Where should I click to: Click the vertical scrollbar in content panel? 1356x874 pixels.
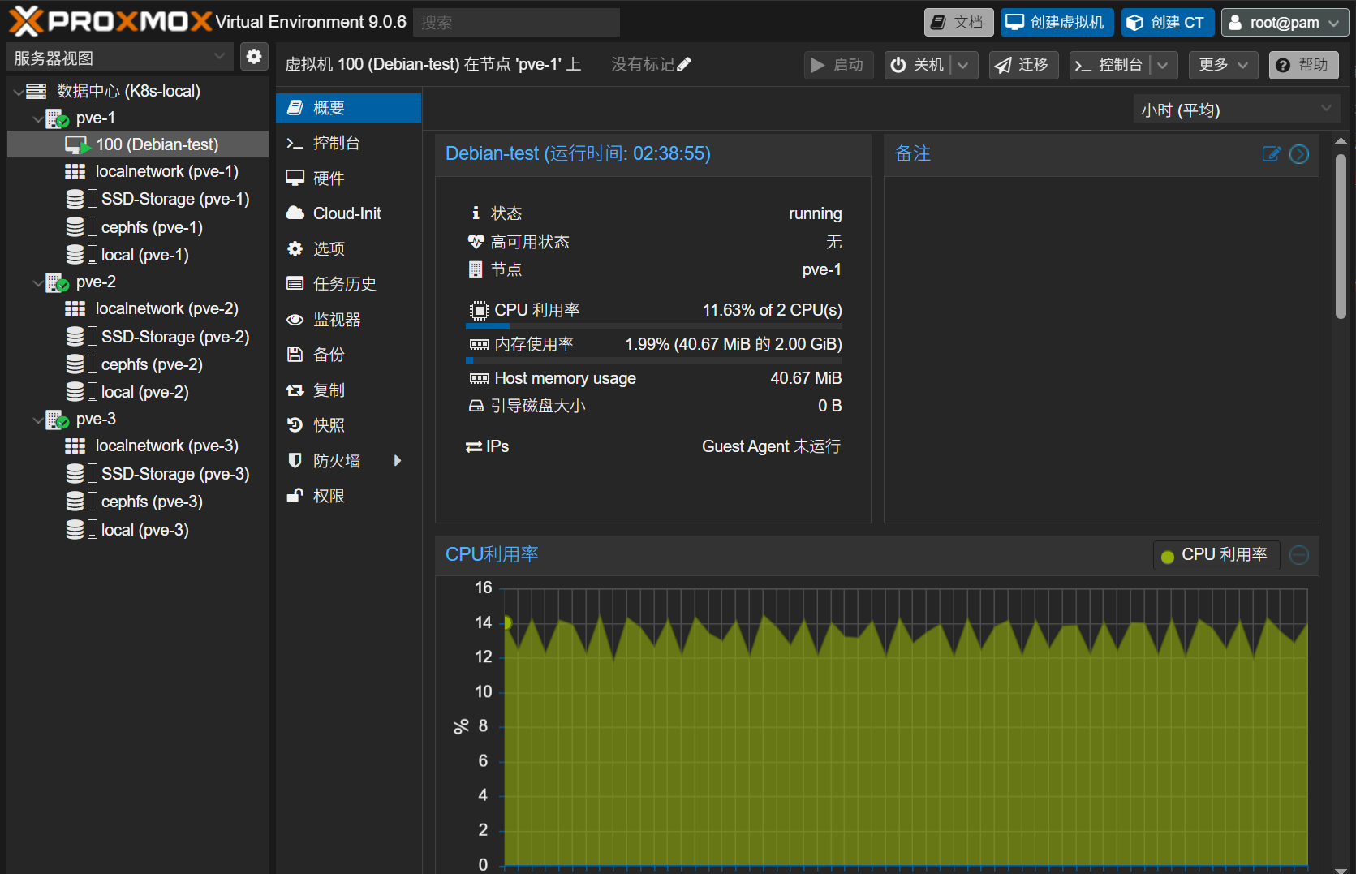coord(1341,235)
